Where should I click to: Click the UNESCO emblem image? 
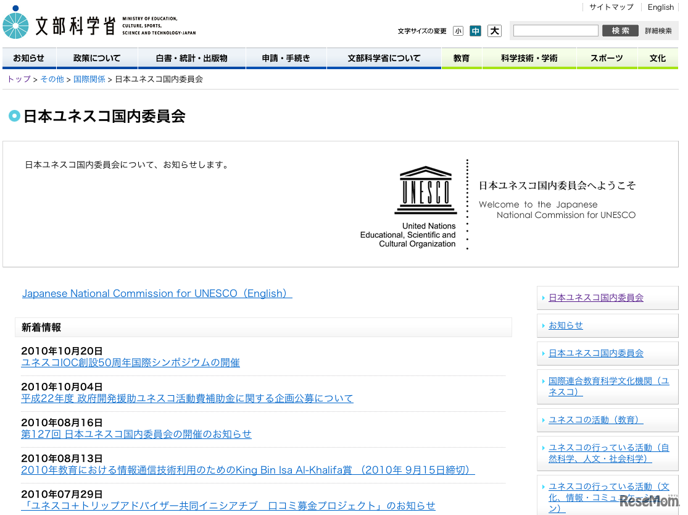[426, 191]
